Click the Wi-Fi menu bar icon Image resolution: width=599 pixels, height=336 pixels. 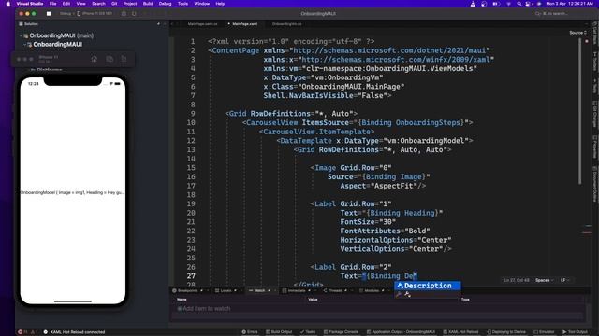click(508, 4)
